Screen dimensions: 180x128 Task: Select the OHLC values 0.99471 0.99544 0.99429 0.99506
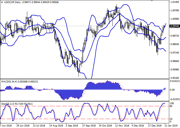pos(40,2)
